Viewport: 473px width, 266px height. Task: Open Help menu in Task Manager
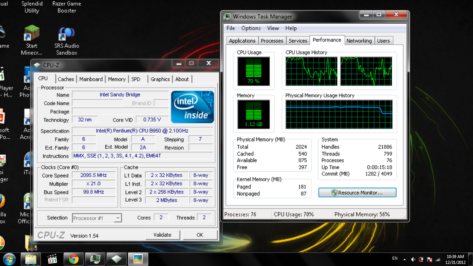point(291,28)
